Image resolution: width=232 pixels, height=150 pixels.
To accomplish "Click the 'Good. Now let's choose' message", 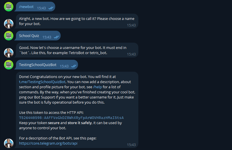I will pyautogui.click(x=73, y=50).
